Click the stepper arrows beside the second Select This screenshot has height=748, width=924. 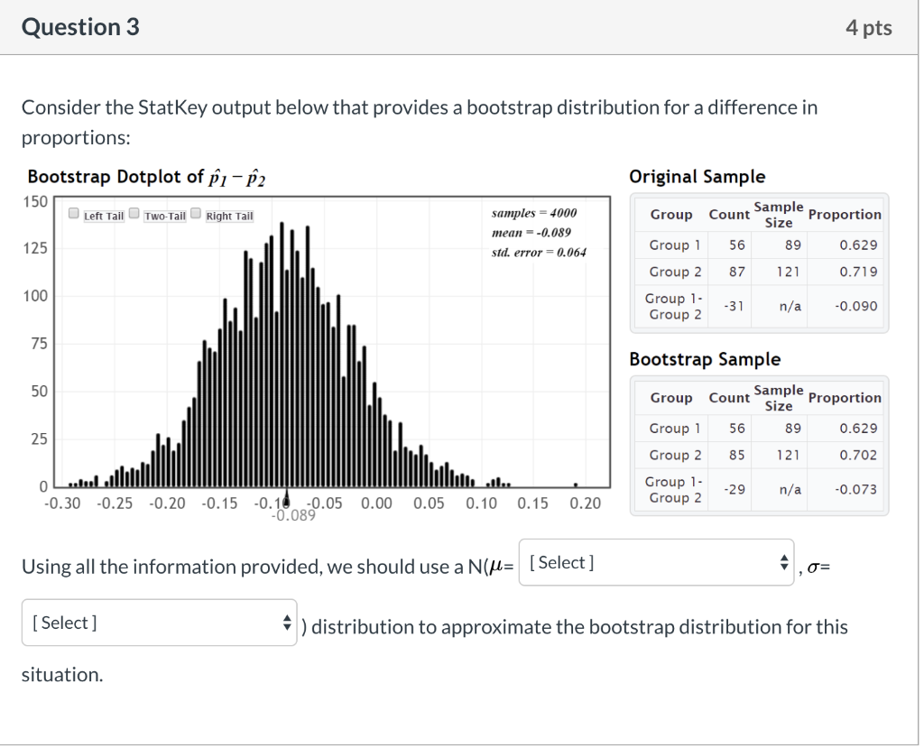coord(287,622)
